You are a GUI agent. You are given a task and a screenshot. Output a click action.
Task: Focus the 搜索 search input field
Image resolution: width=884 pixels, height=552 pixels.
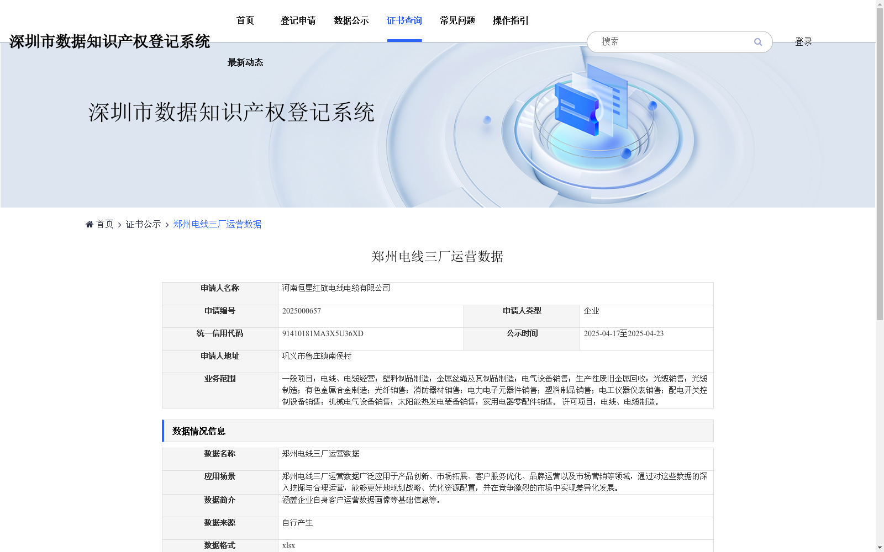tap(671, 42)
